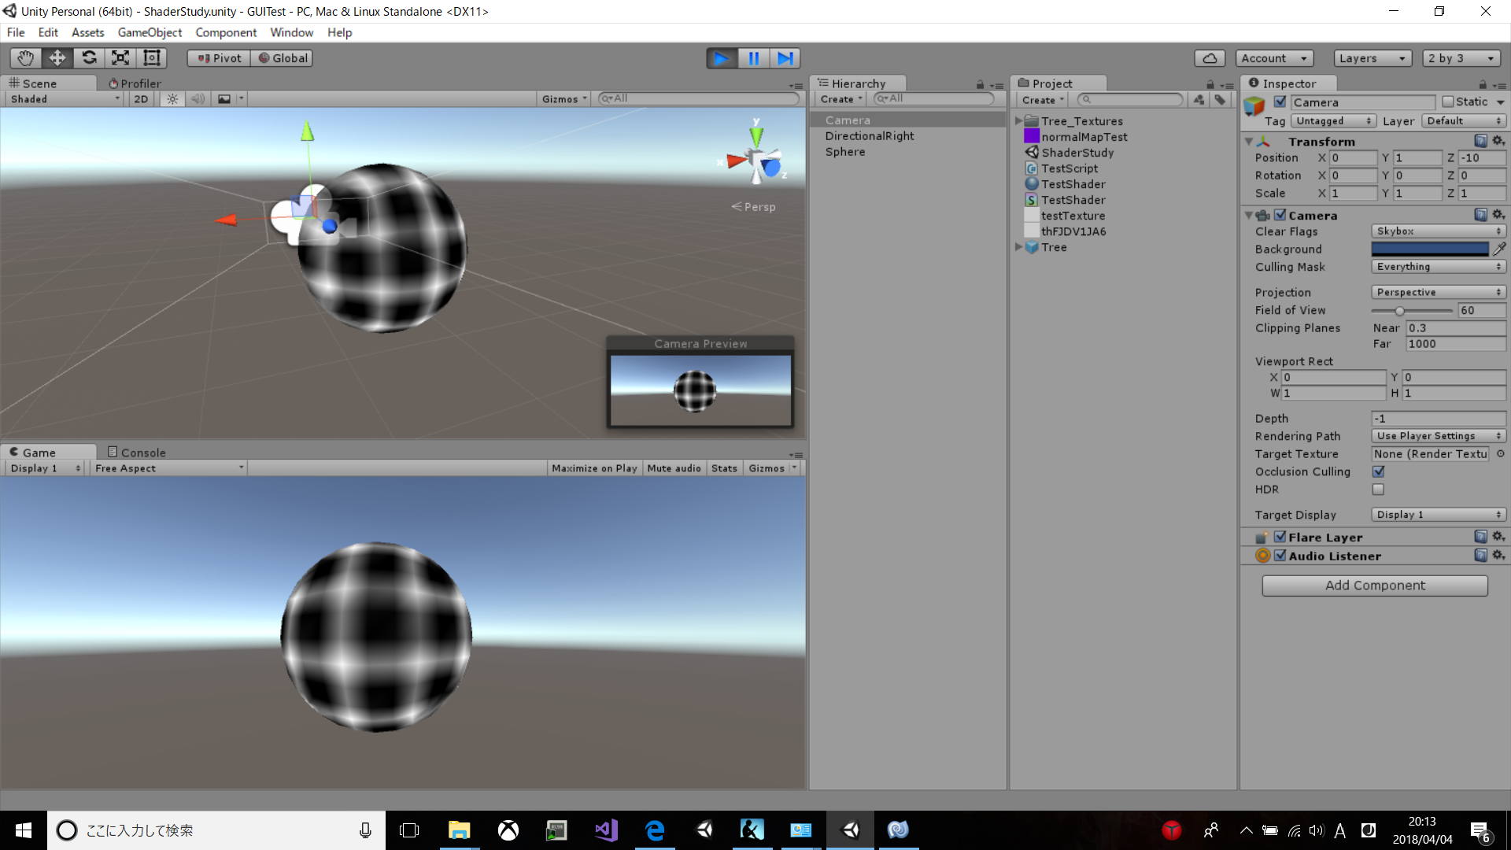1511x850 pixels.
Task: Open the Rendering Path dropdown
Action: coord(1439,436)
